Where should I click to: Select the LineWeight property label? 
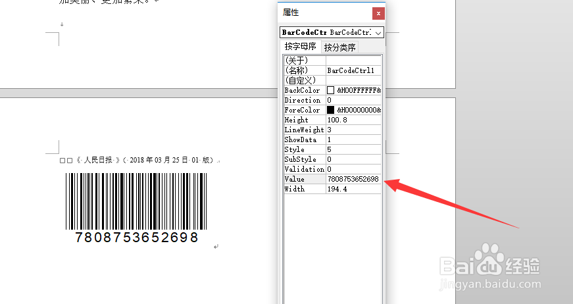tap(305, 130)
